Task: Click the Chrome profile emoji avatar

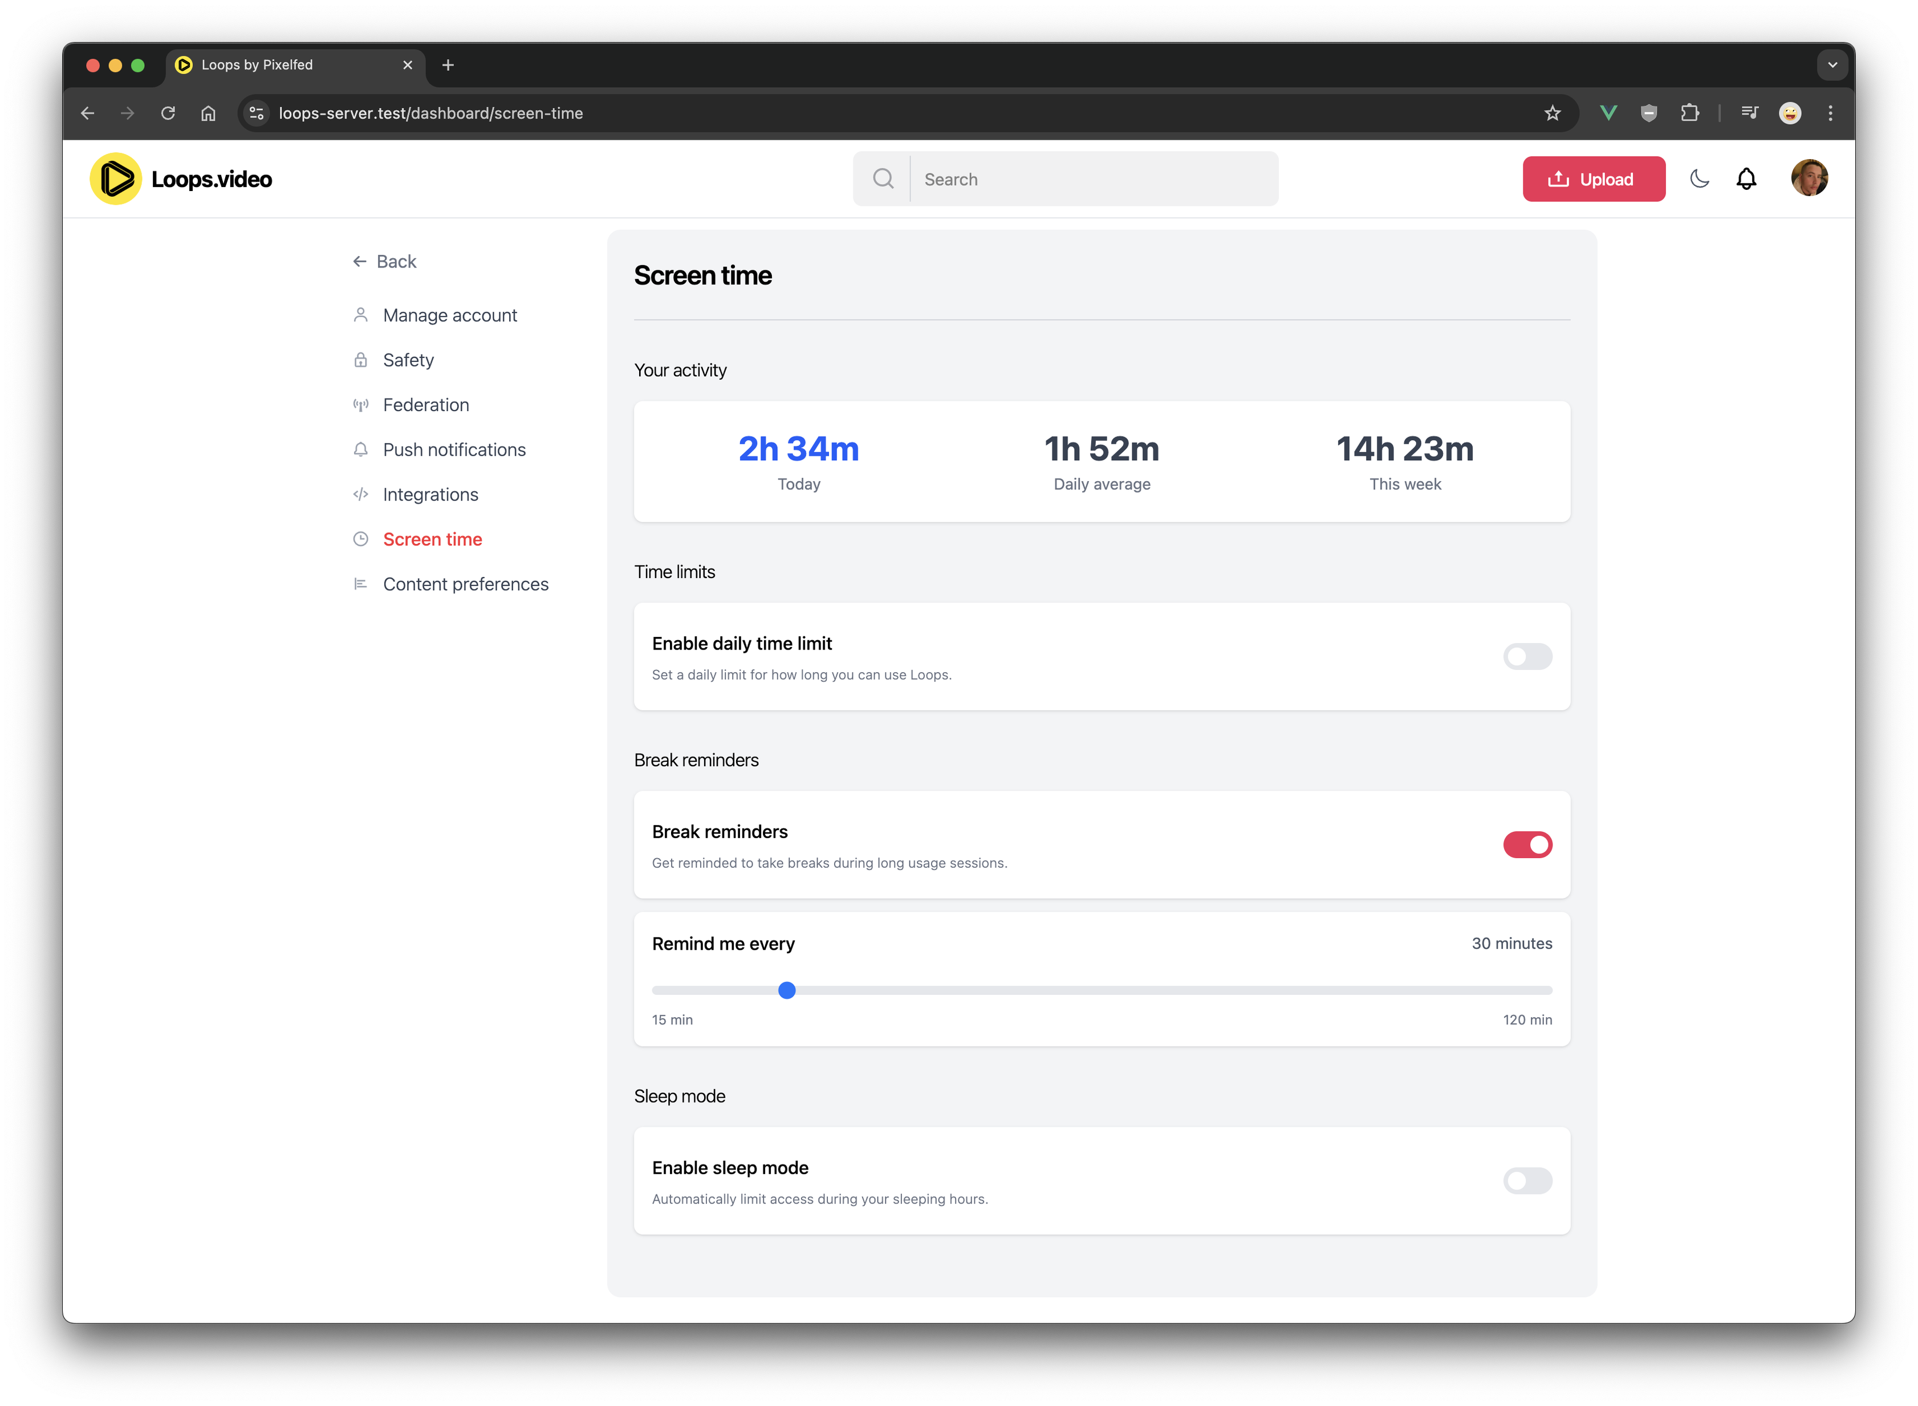Action: pos(1790,113)
